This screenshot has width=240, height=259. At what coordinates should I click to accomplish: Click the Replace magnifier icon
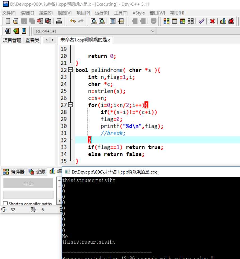[102, 21]
